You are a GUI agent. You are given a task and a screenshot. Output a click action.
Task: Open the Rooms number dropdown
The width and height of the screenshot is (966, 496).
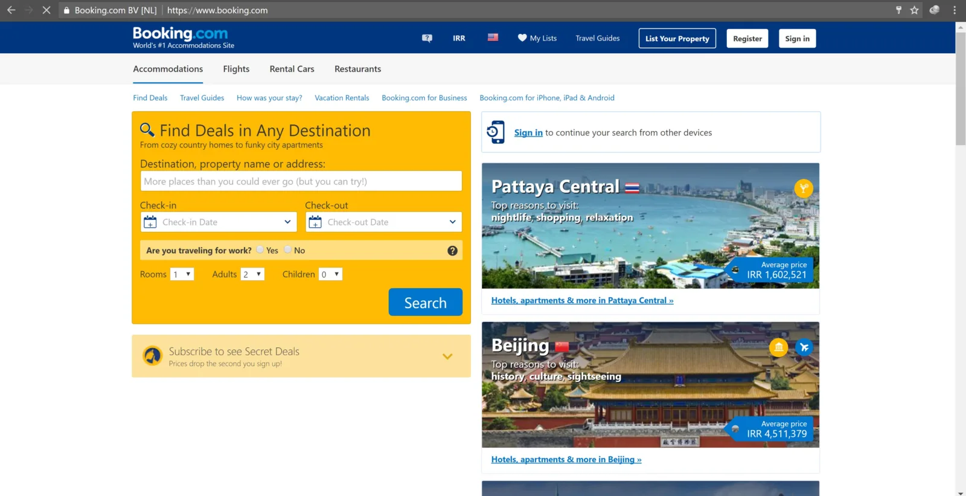point(182,274)
